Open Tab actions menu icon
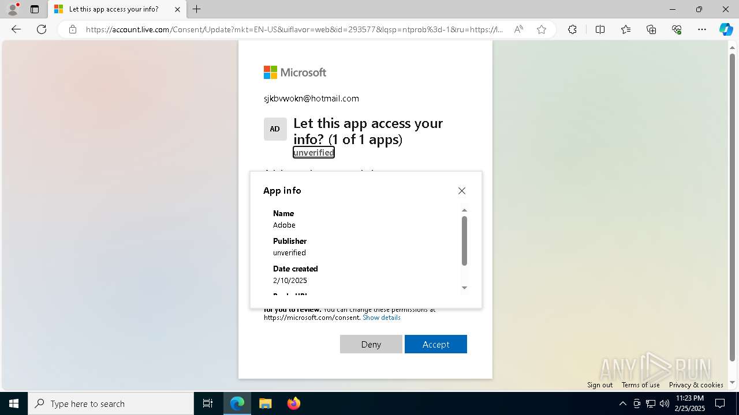The height and width of the screenshot is (415, 739). coord(35,9)
